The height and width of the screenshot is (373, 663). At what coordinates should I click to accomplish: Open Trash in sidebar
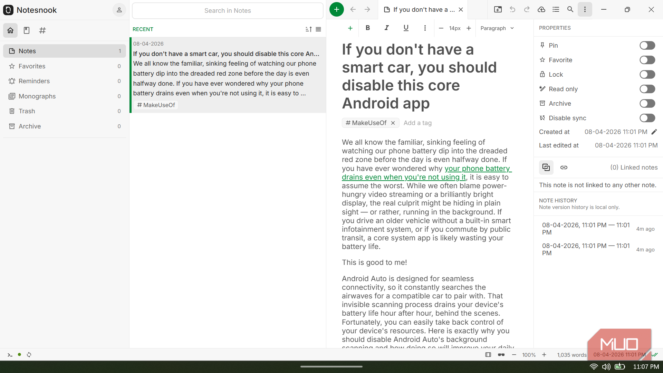[x=65, y=111]
